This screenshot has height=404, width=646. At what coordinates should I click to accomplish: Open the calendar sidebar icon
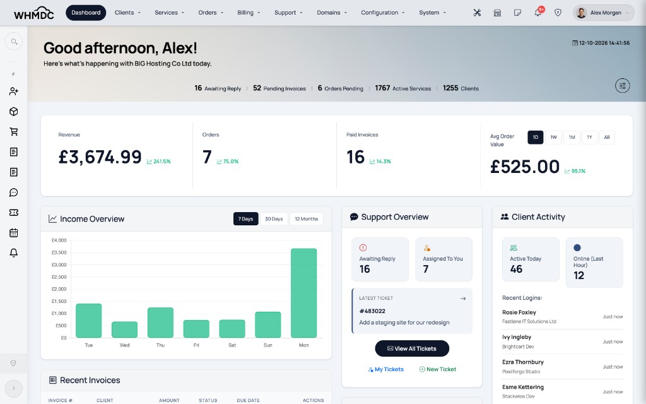(14, 233)
